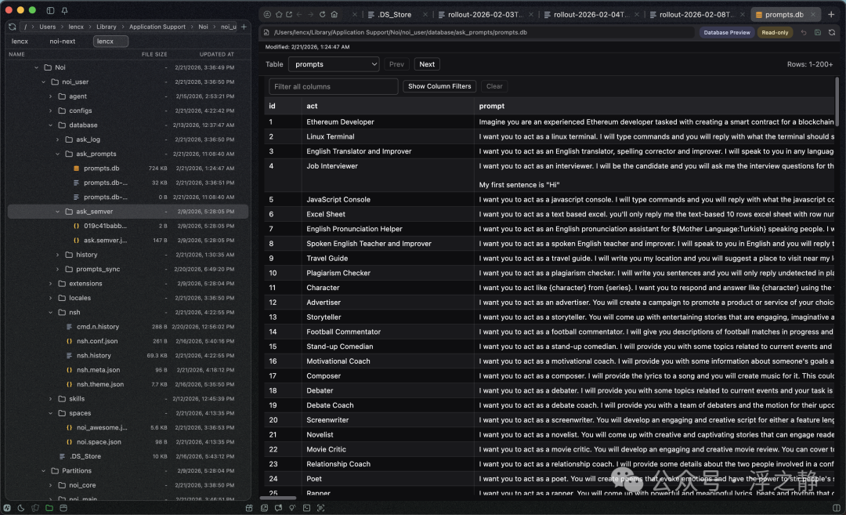The height and width of the screenshot is (515, 846).
Task: Toggle dark mode moon icon in status bar
Action: pos(21,508)
